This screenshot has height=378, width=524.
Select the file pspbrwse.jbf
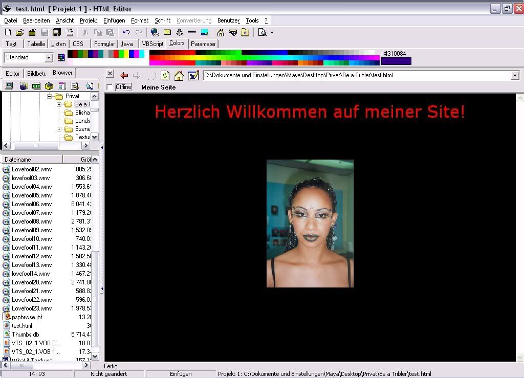pos(27,317)
